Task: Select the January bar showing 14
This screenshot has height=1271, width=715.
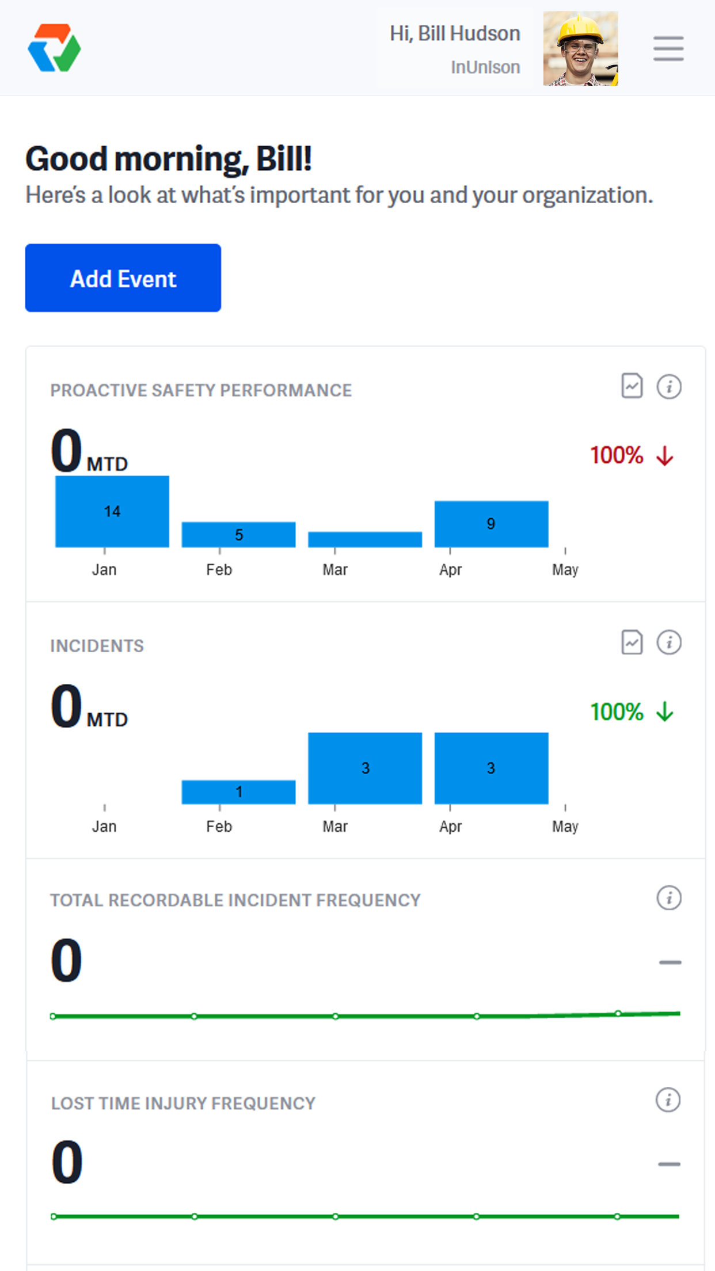Action: 112,511
